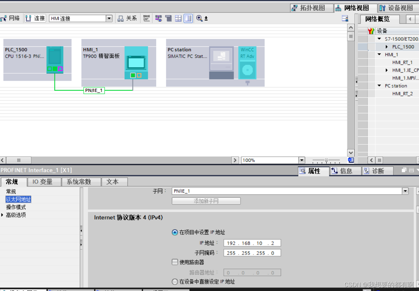Select 操作模式 in the properties tree

point(16,207)
